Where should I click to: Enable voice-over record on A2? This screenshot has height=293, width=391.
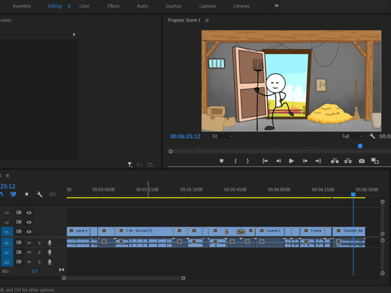tap(50, 252)
